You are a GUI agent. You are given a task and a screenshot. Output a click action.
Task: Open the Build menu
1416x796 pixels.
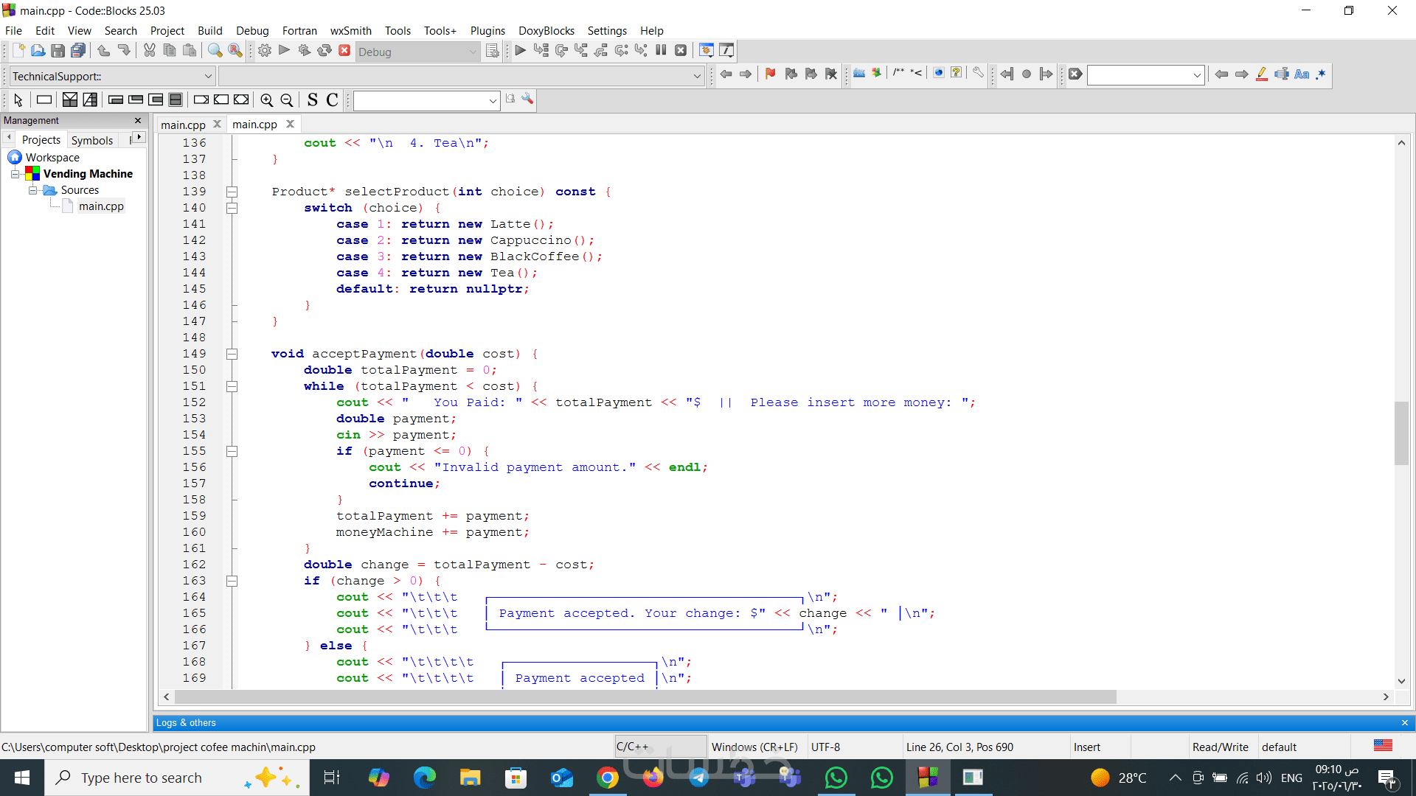[x=209, y=31]
